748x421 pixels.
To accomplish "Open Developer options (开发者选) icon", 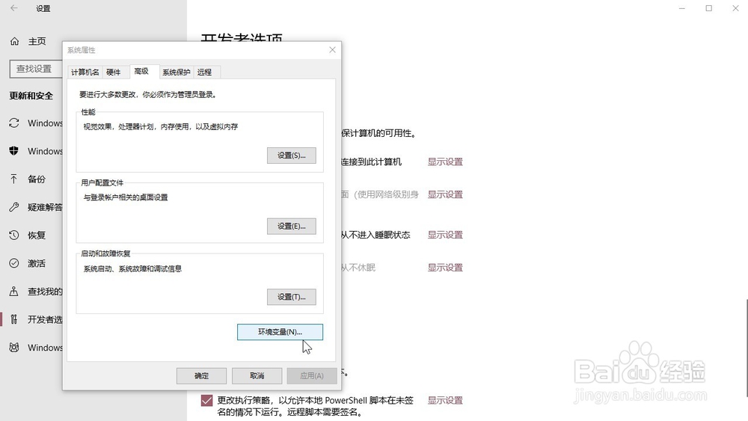I will click(13, 319).
